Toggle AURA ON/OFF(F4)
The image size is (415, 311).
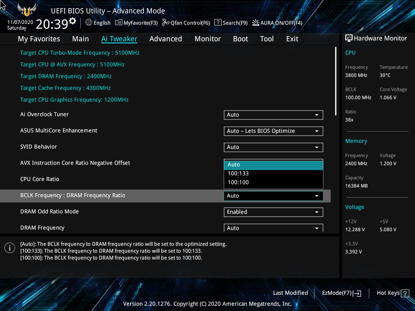[277, 23]
